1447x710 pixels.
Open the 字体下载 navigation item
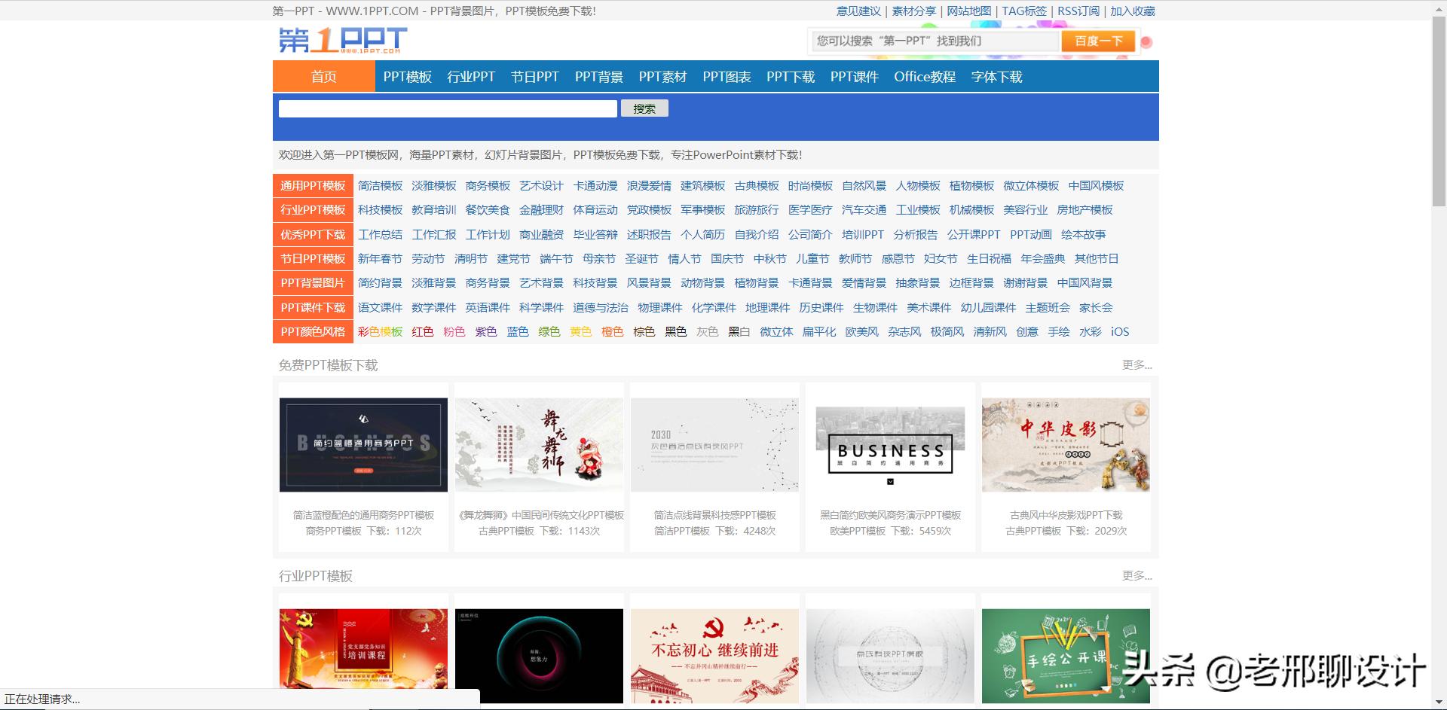click(996, 77)
